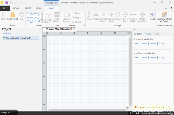Click the Redo arrow
The height and width of the screenshot is (115, 174).
click(16, 2)
